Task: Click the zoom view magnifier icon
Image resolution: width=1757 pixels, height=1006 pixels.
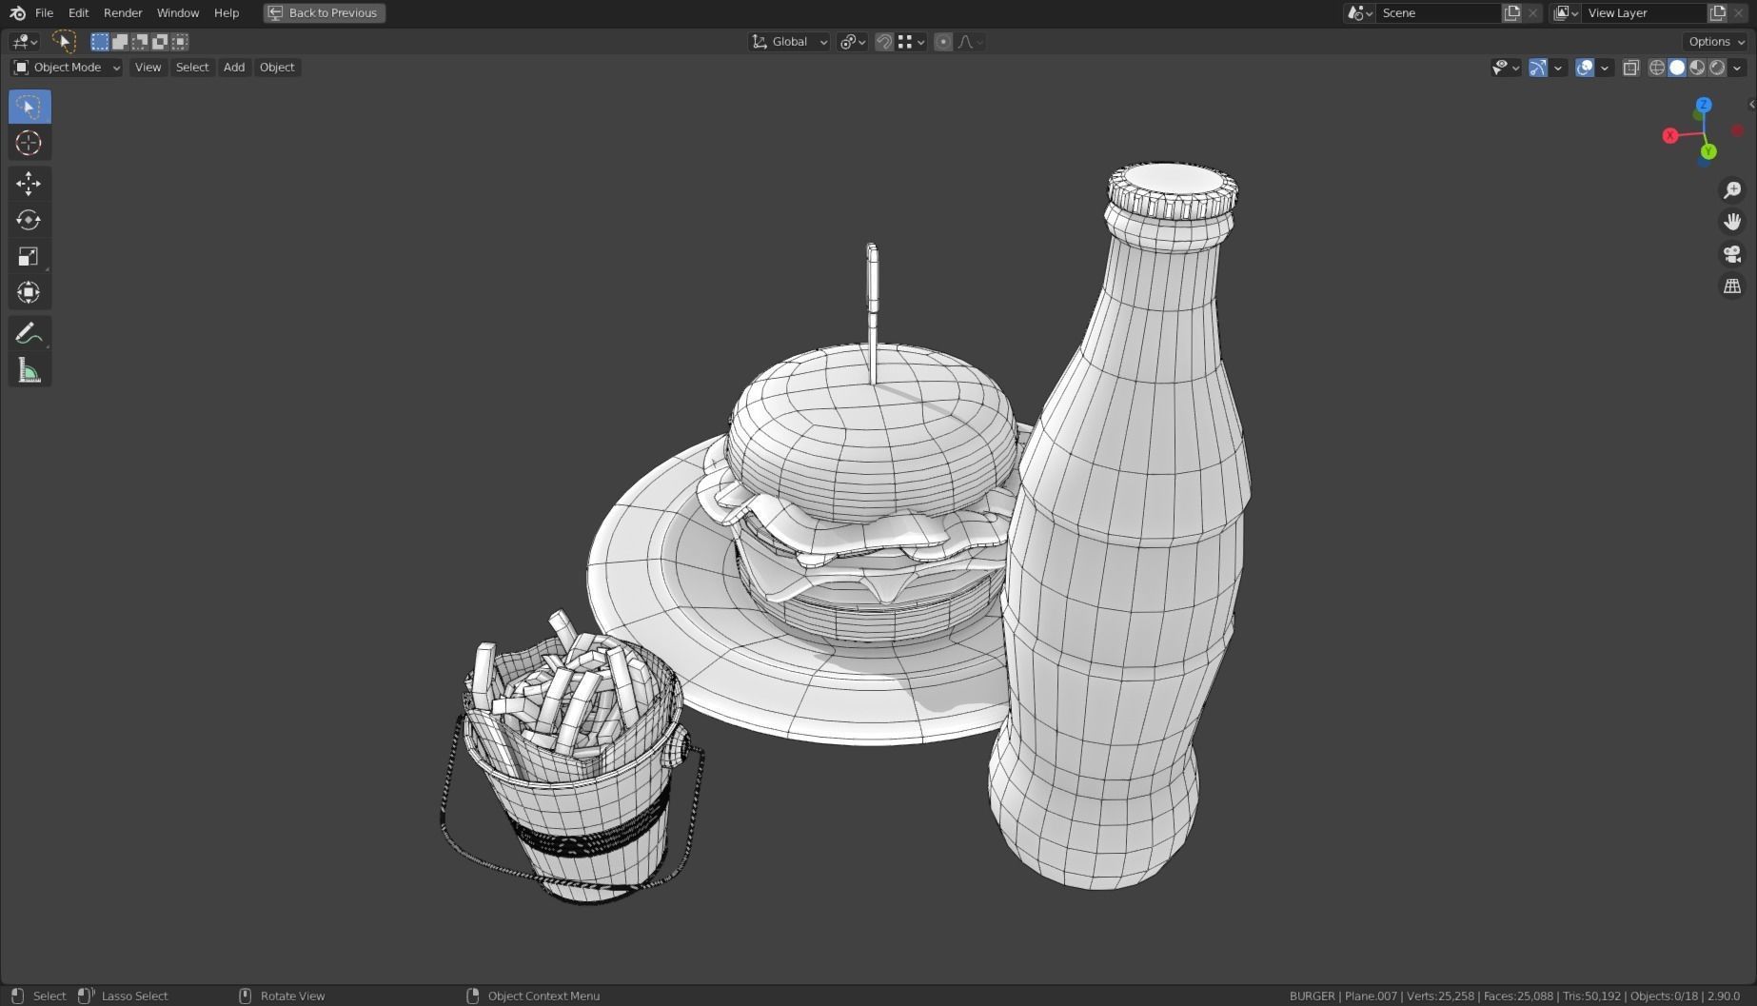Action: pyautogui.click(x=1732, y=189)
